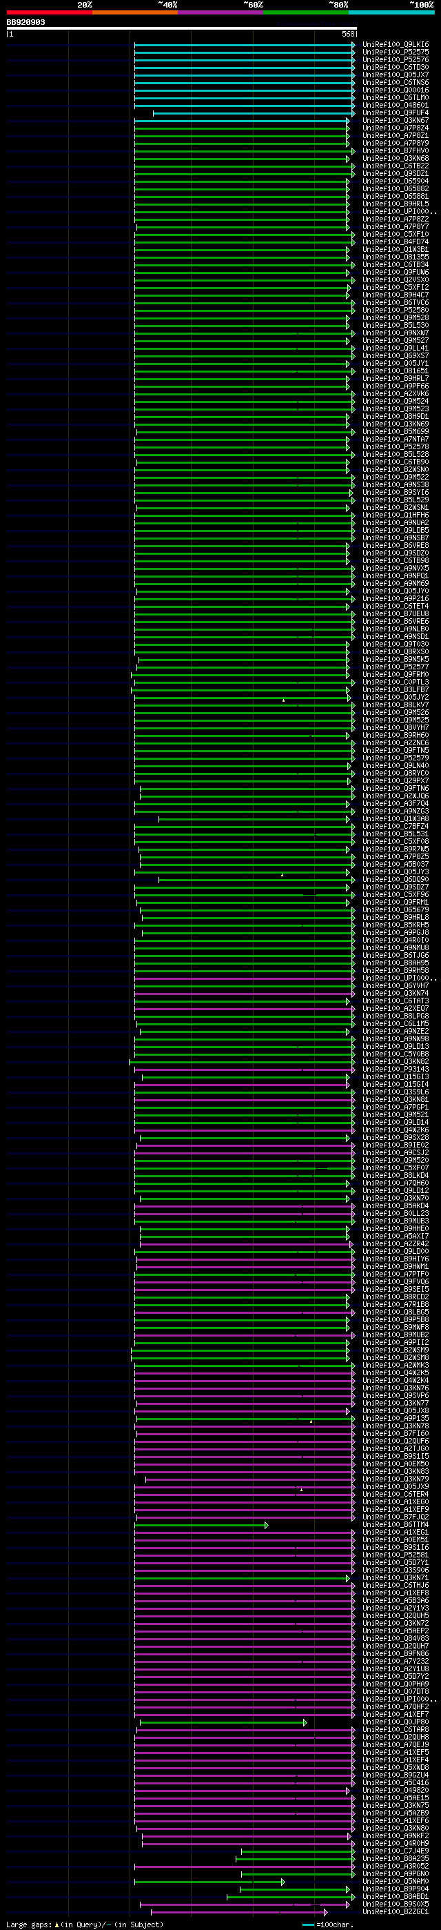Image resolution: width=441 pixels, height=1930 pixels.
Task: Select the UniRef100_O65904 label
Action: tap(396, 181)
